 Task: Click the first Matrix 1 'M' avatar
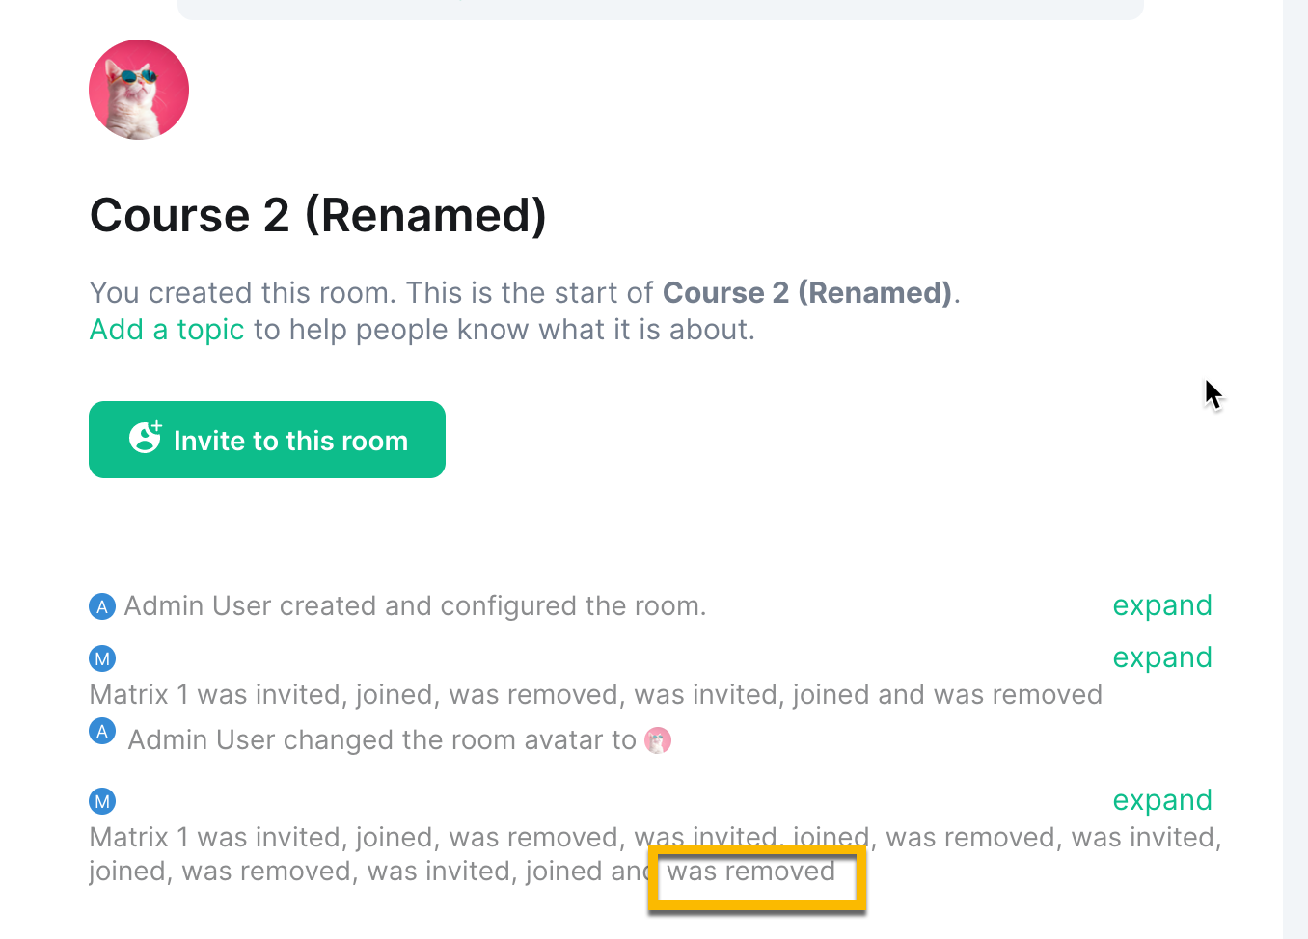(x=102, y=658)
